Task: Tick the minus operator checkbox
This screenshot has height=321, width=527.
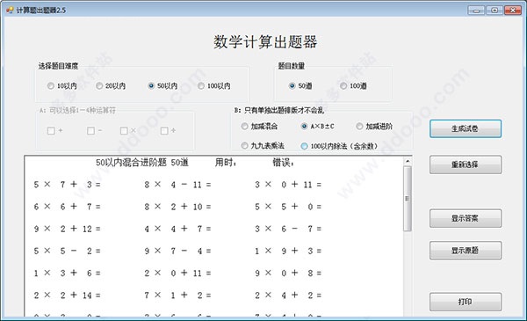Action: point(90,130)
